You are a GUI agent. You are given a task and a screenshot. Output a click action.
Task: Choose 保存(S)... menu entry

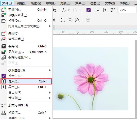point(26,46)
